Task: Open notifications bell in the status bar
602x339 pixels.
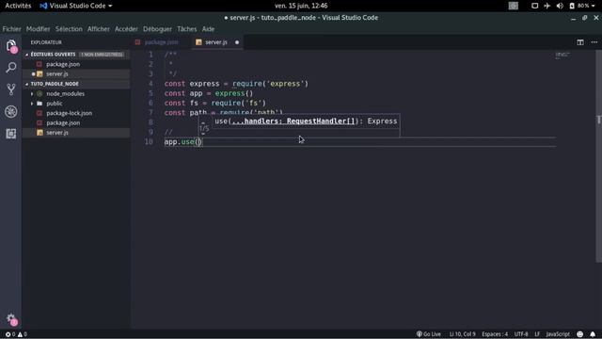Action: click(593, 334)
